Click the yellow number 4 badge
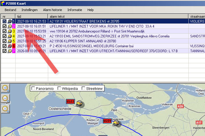 click(x=14, y=36)
